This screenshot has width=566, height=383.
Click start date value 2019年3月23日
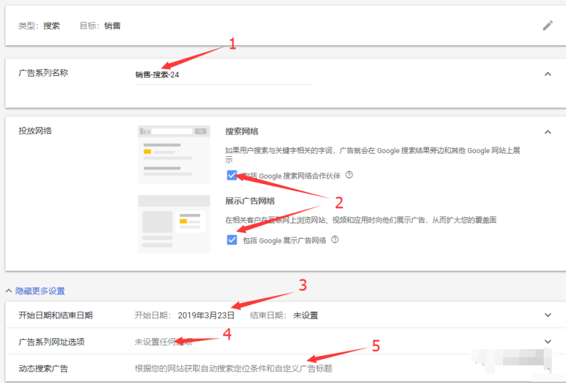click(206, 315)
